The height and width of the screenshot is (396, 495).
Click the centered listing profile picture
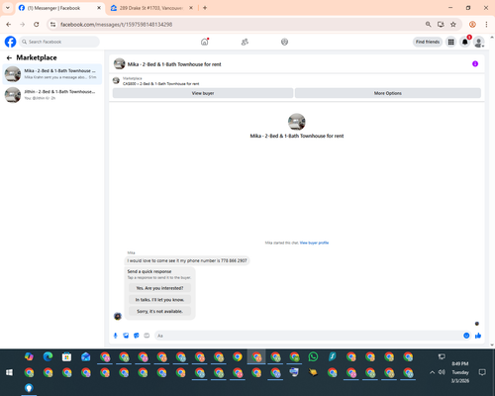point(297,122)
